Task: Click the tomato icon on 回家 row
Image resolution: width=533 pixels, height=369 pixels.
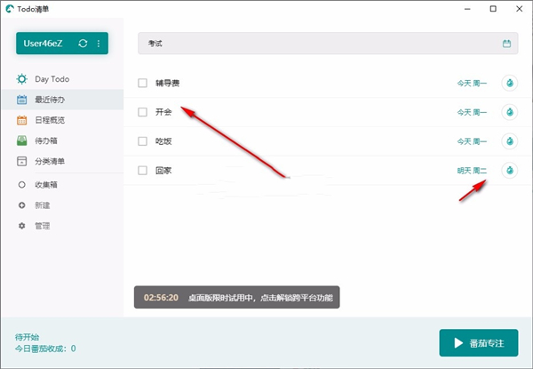Action: point(510,170)
